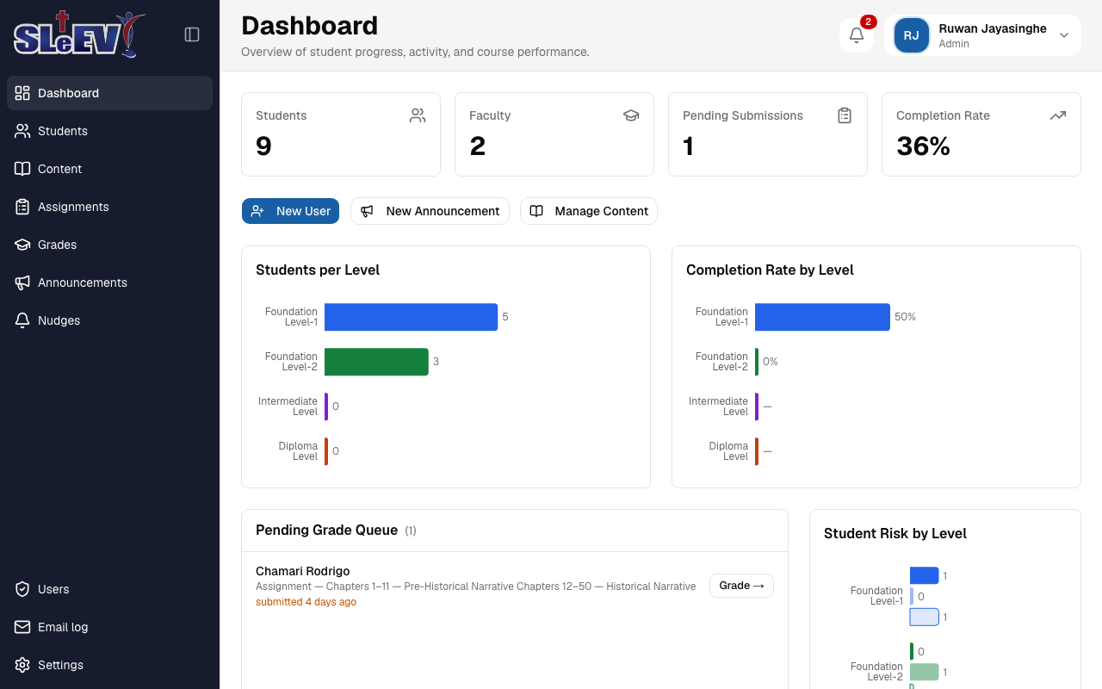The height and width of the screenshot is (689, 1102).
Task: Click the Pending Submissions stat card
Action: [x=768, y=134]
